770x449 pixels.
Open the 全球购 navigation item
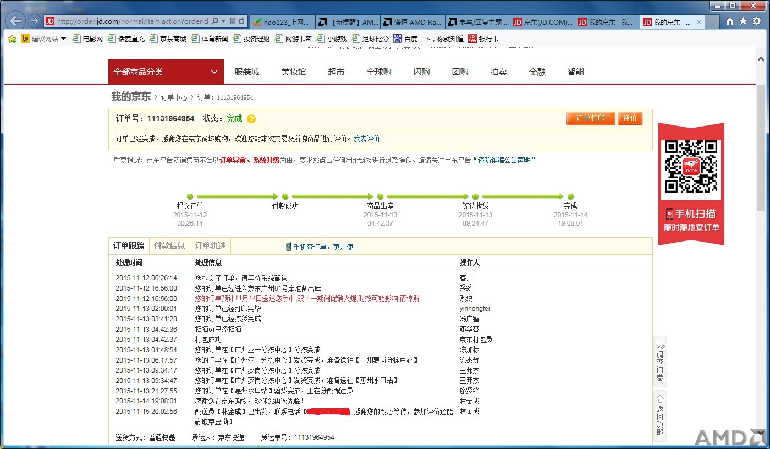tap(379, 72)
